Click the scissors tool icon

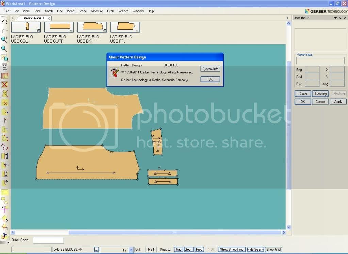click(x=4, y=235)
